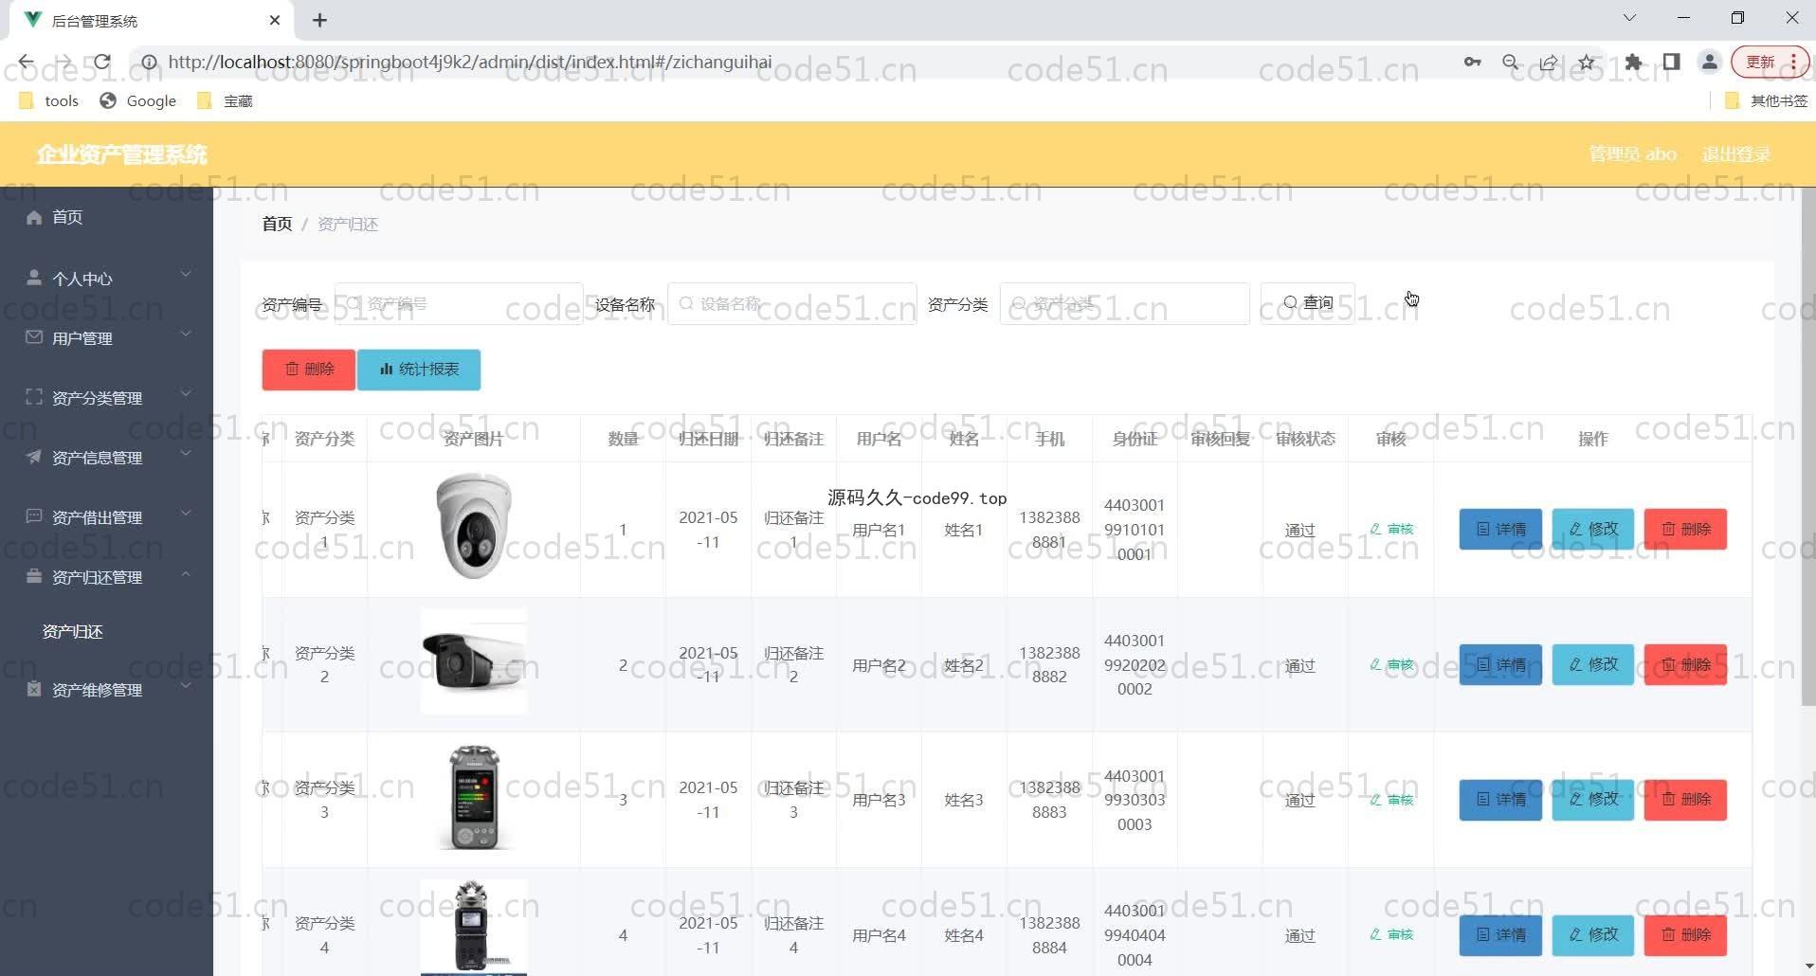Click 管理员 abo account label
Image resolution: width=1816 pixels, height=976 pixels.
[1632, 154]
